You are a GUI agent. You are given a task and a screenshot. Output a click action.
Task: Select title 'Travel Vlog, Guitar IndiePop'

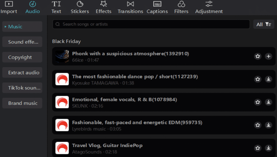[107, 146]
